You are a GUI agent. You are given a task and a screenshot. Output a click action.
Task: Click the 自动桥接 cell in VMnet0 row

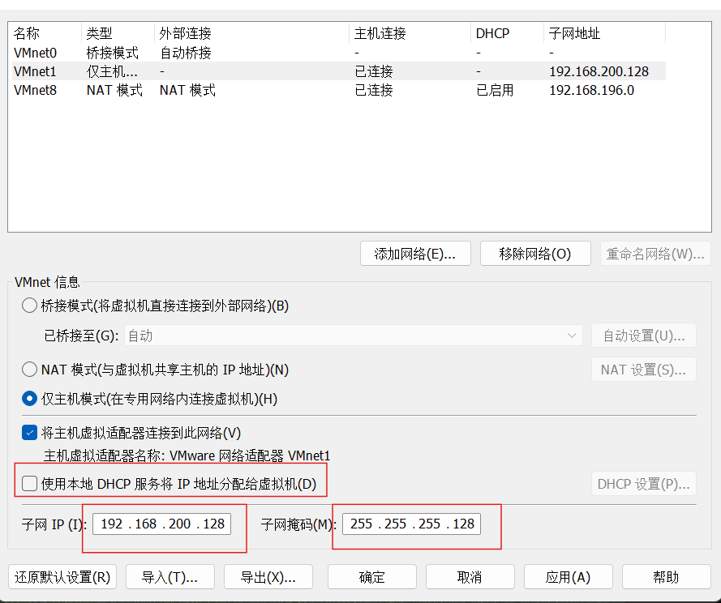(185, 53)
